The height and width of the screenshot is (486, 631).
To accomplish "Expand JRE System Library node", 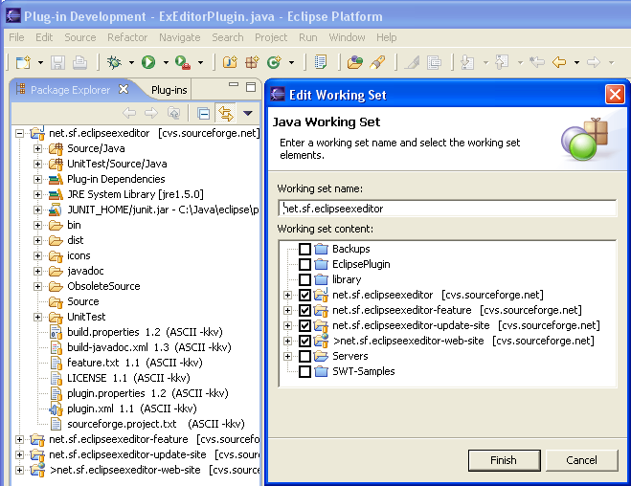I will [38, 194].
